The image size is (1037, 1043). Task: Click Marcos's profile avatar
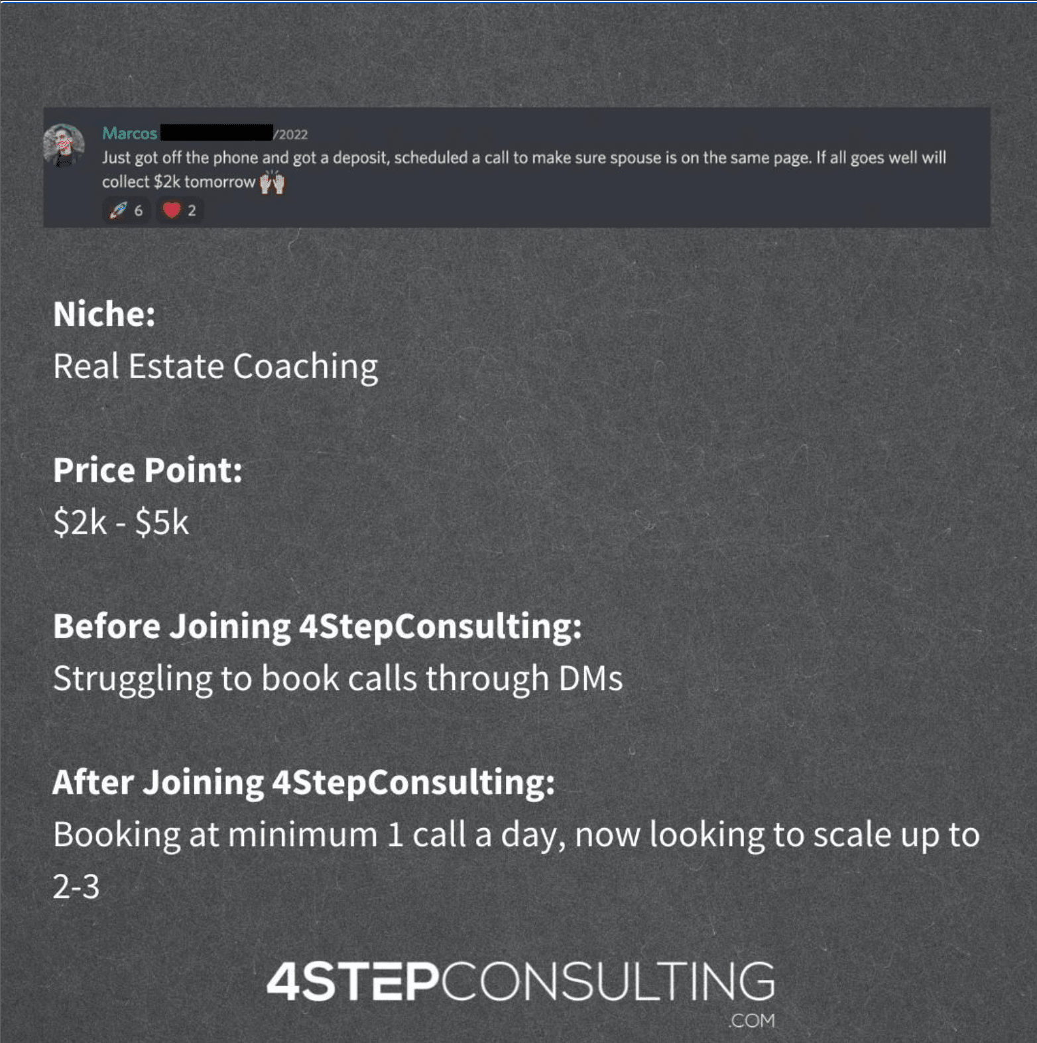(64, 144)
